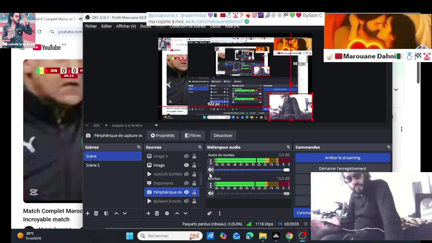Undock the Scènes panel

(139, 147)
